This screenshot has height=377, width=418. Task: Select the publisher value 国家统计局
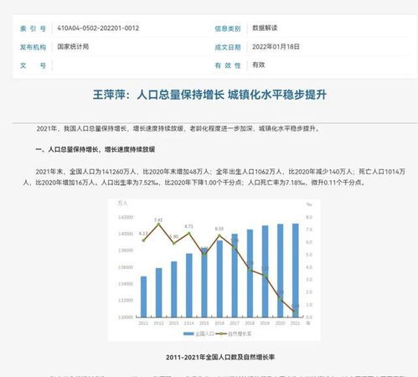[x=73, y=47]
